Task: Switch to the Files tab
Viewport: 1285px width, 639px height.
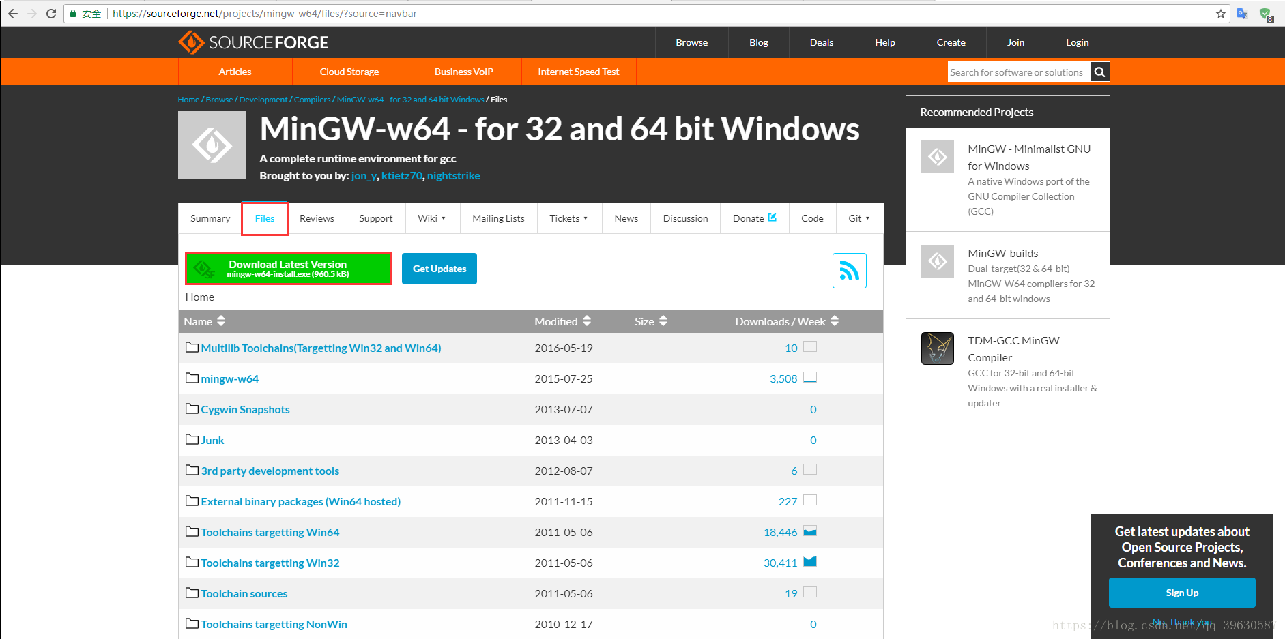Action: [265, 218]
